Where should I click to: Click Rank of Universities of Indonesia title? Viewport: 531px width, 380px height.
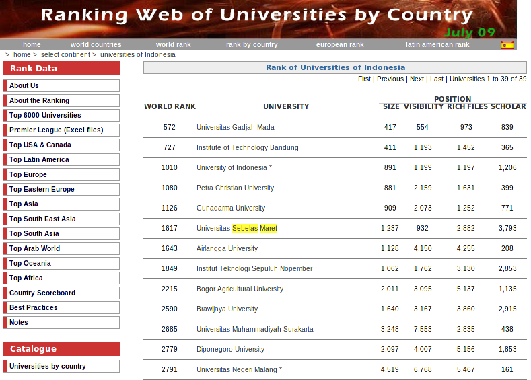tap(335, 68)
